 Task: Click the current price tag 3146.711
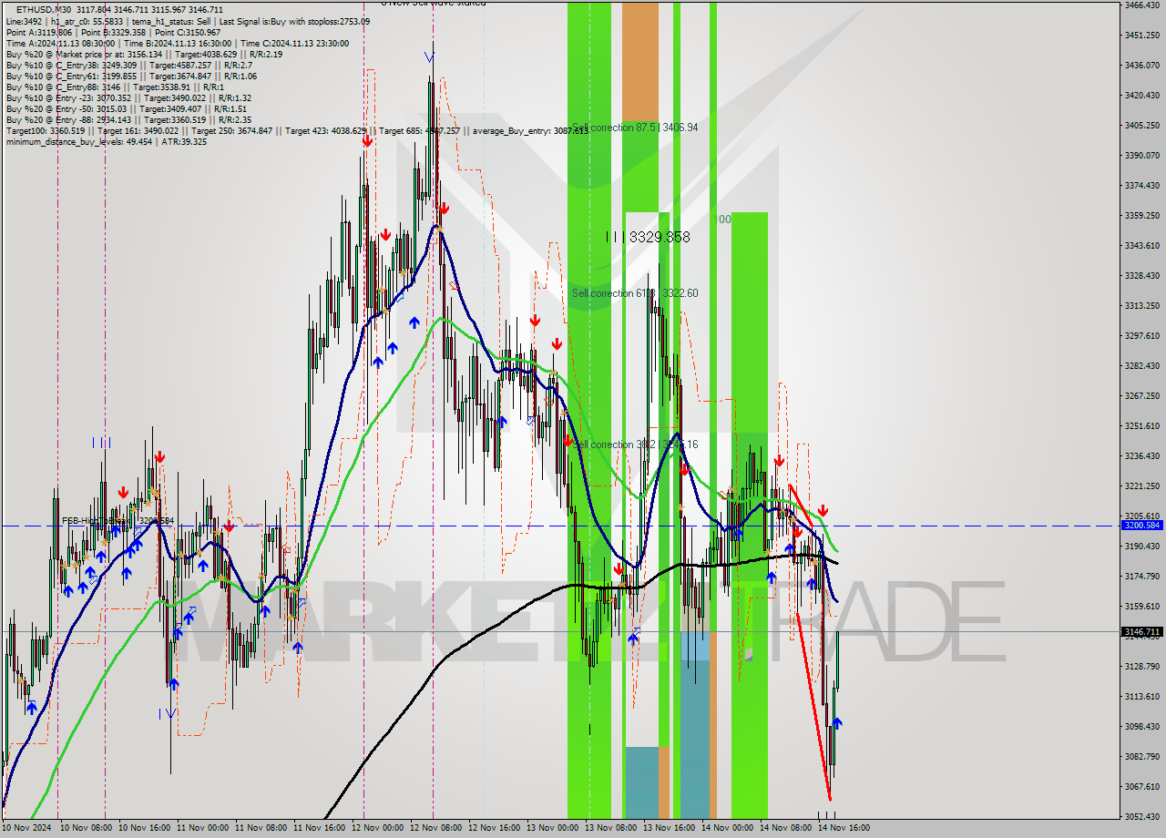pos(1142,631)
